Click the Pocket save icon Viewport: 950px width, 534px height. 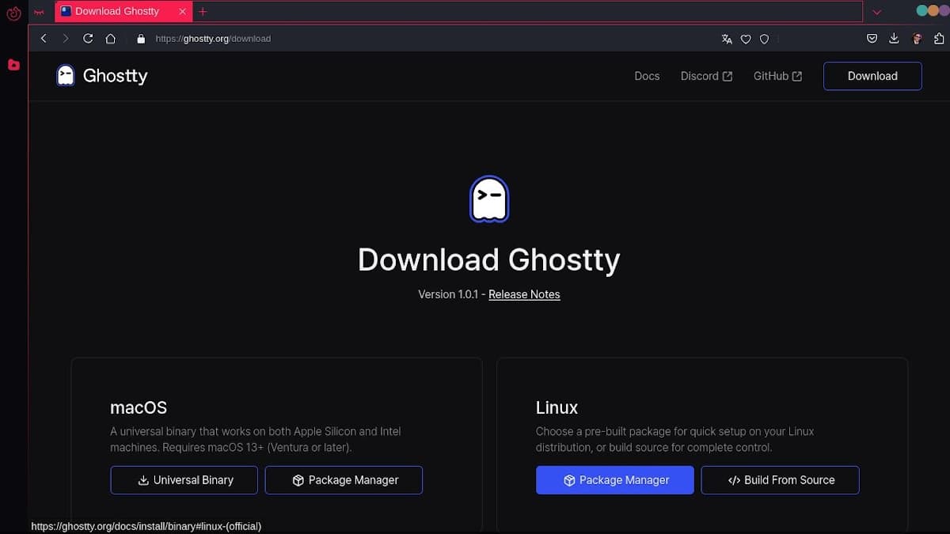[872, 39]
